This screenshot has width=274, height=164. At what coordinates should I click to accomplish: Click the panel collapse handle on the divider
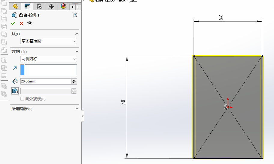pyautogui.click(x=83, y=116)
